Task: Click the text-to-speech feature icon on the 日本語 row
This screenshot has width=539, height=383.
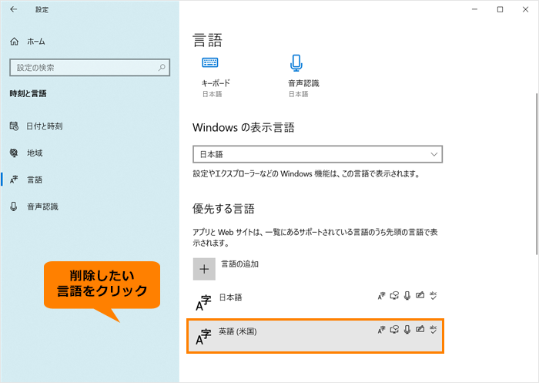Action: click(394, 296)
